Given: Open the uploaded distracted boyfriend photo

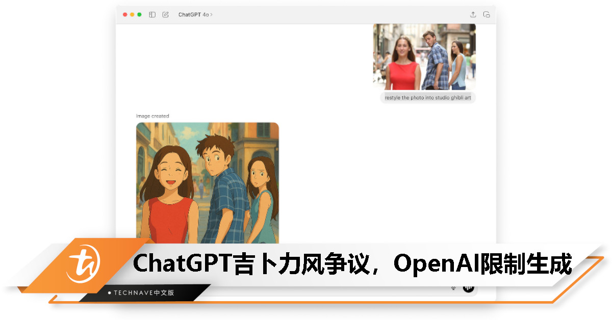Looking at the screenshot, I should [x=424, y=57].
